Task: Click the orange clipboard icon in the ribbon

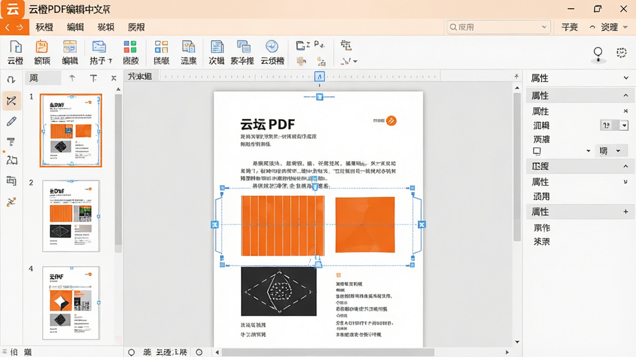Action: (x=42, y=47)
